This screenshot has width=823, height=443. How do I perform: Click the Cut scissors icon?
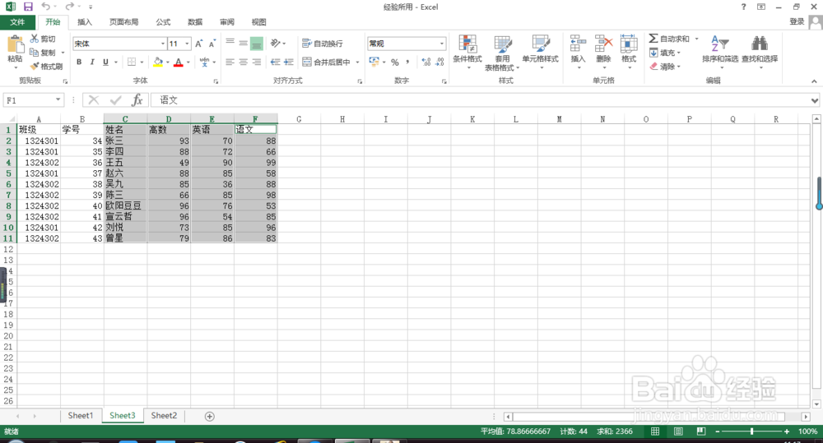tap(35, 39)
